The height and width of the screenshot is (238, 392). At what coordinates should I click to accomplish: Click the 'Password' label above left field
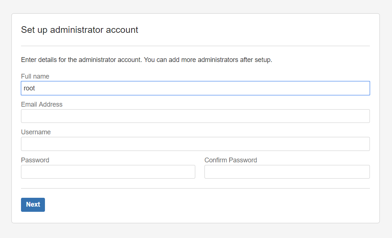[x=35, y=160]
